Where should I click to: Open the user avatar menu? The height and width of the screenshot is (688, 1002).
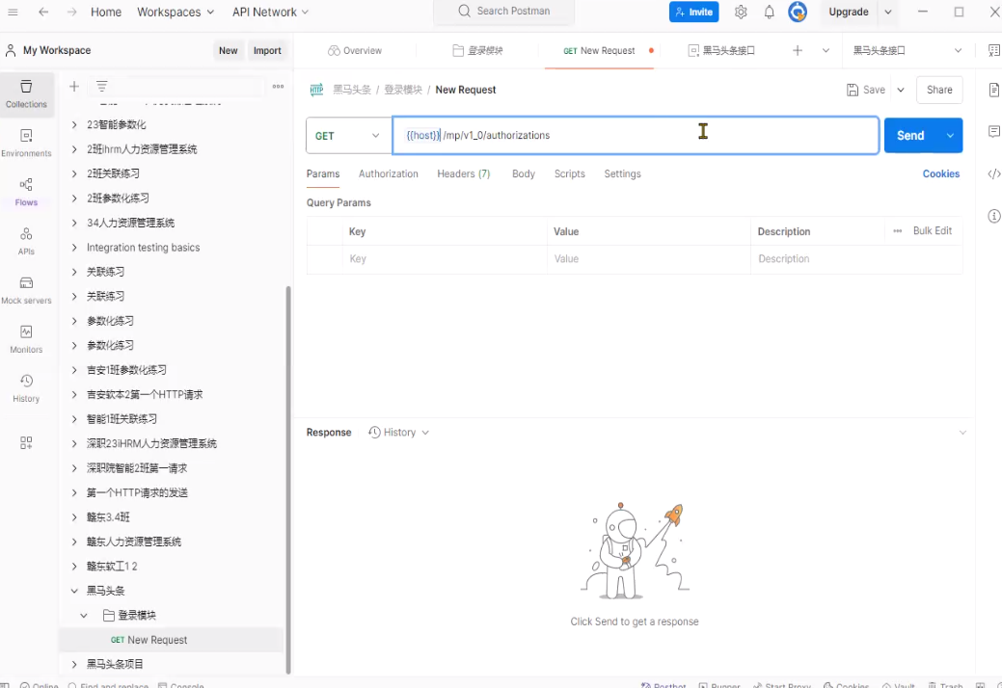coord(798,12)
